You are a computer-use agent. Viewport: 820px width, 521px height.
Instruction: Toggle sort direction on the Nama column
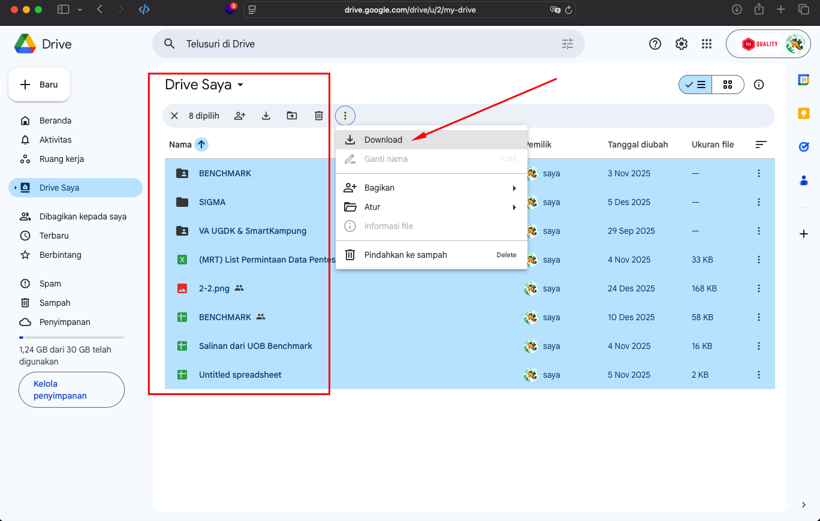click(202, 144)
